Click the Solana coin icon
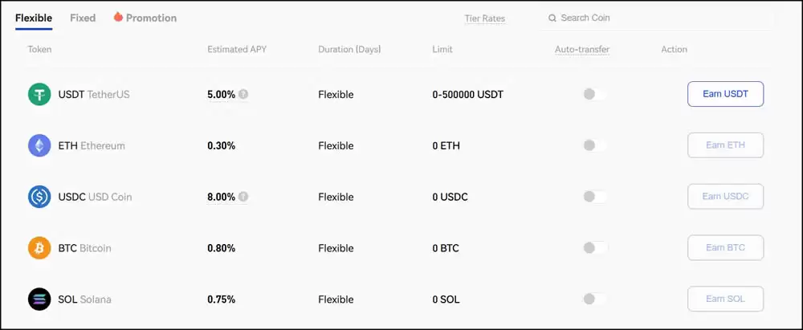This screenshot has width=803, height=330. pos(39,299)
